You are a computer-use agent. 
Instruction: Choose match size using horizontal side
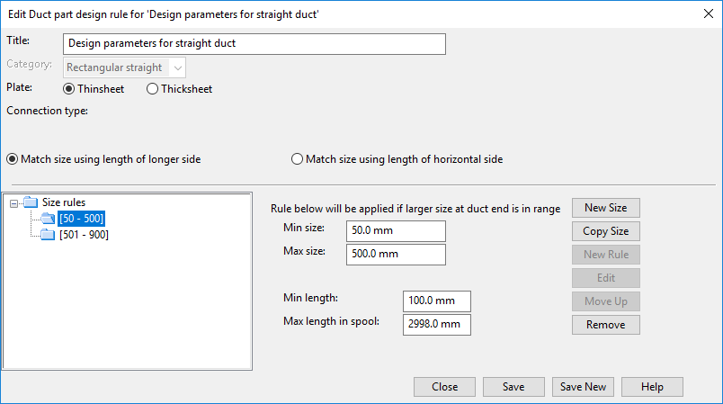tap(298, 159)
